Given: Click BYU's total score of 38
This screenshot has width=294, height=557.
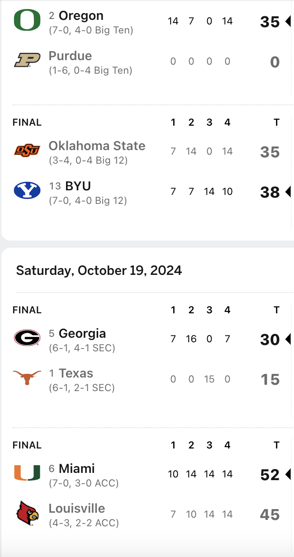Looking at the screenshot, I should (x=270, y=193).
